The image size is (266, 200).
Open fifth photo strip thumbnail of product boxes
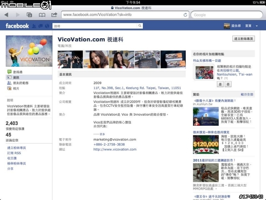pos(173,59)
